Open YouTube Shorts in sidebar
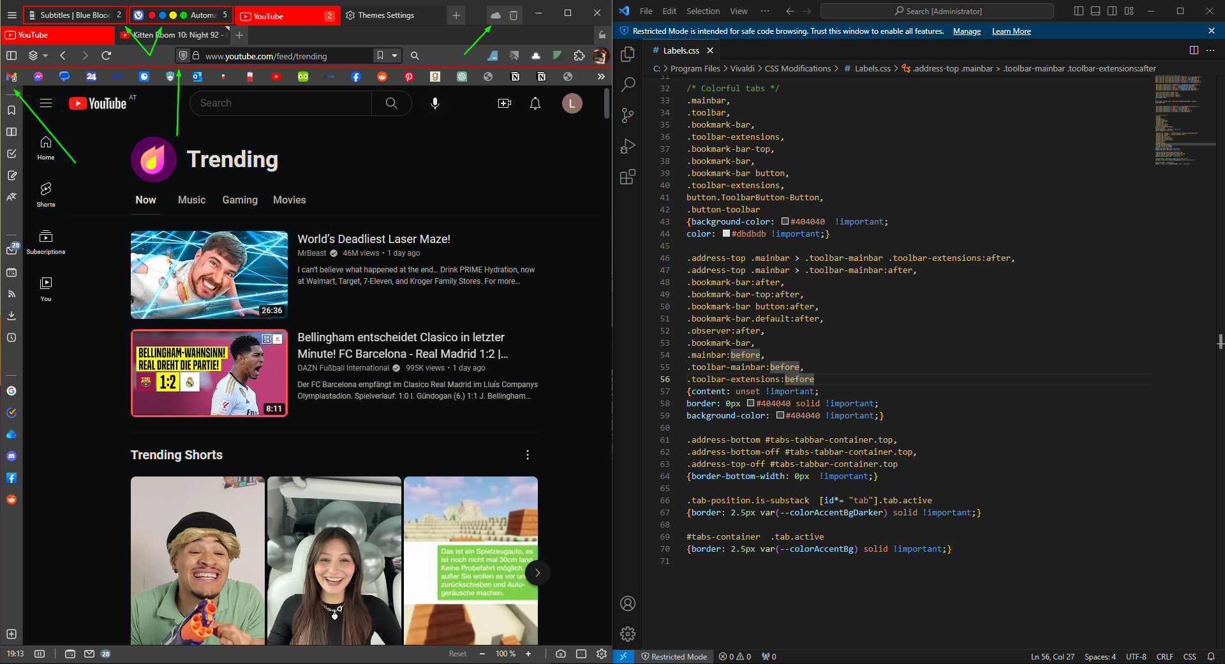Screen dimensions: 1225x664 pos(46,195)
